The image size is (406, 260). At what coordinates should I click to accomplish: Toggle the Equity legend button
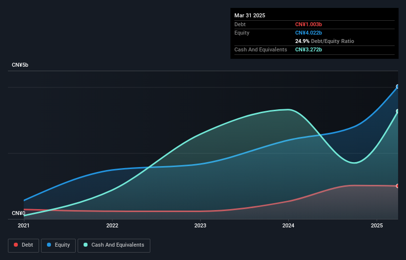click(x=58, y=246)
